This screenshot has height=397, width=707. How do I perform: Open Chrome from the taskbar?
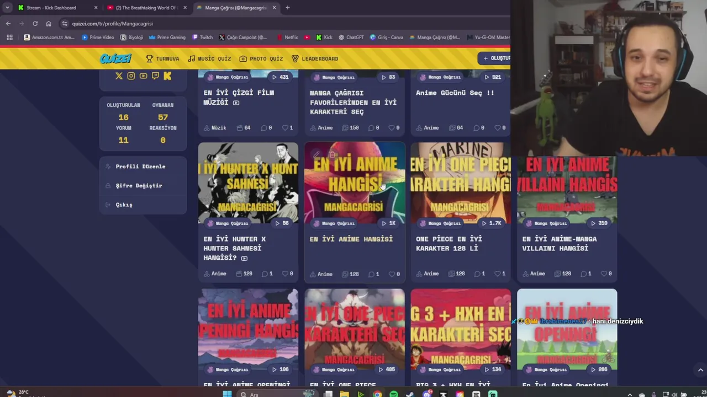pos(377,394)
